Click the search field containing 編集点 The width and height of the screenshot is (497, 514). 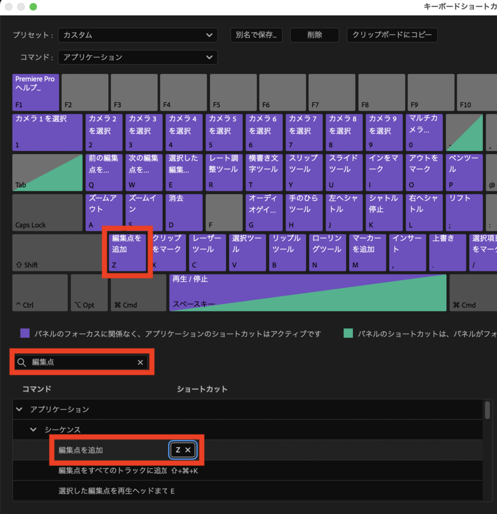(81, 362)
